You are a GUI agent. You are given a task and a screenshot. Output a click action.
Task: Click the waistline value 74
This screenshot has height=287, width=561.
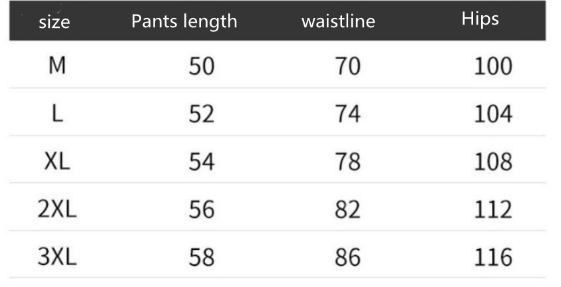347,114
